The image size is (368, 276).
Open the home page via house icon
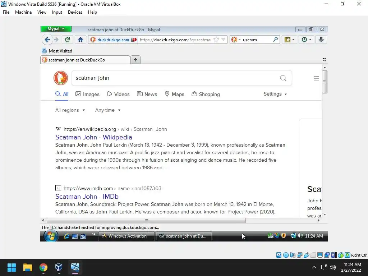point(80,40)
